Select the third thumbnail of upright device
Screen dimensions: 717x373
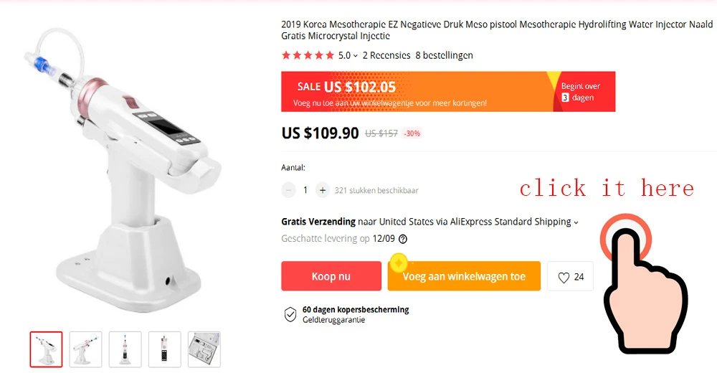point(125,349)
